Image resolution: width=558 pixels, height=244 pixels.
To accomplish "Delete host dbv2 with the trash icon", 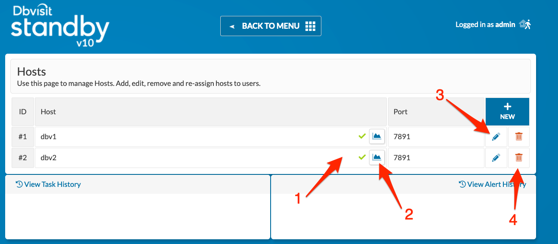I will point(519,158).
